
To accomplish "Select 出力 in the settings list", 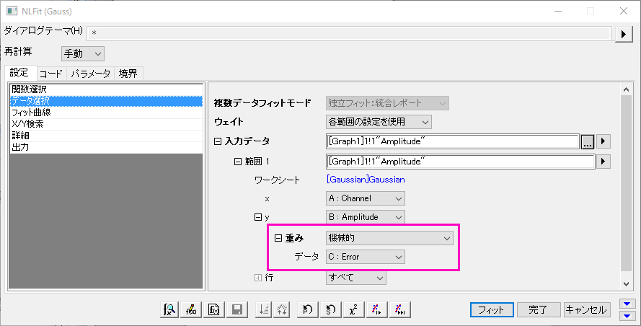I will point(106,147).
